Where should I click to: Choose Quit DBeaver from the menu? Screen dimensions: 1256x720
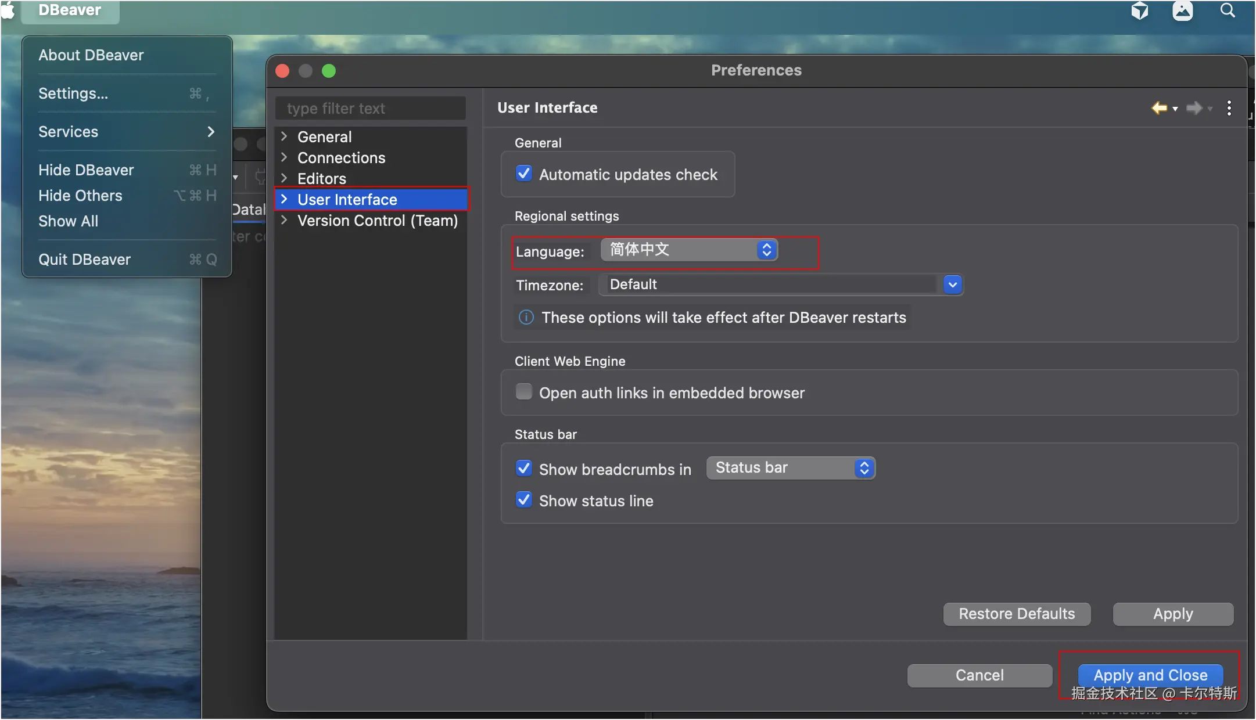[x=85, y=260]
